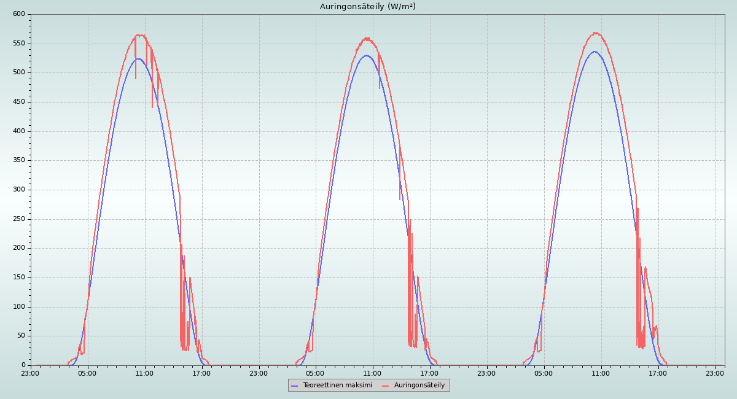Screen dimensions: 737x399
Task: Select the 300 value on the vertical axis
Action: click(19, 190)
